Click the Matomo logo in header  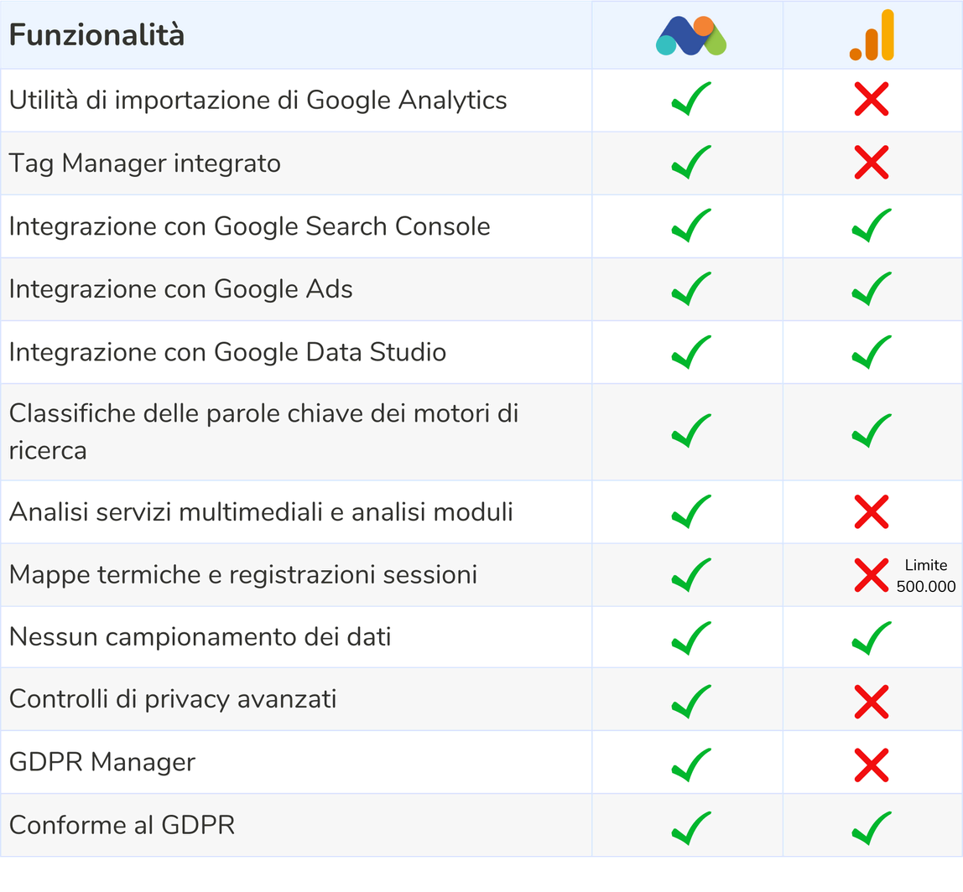[691, 35]
